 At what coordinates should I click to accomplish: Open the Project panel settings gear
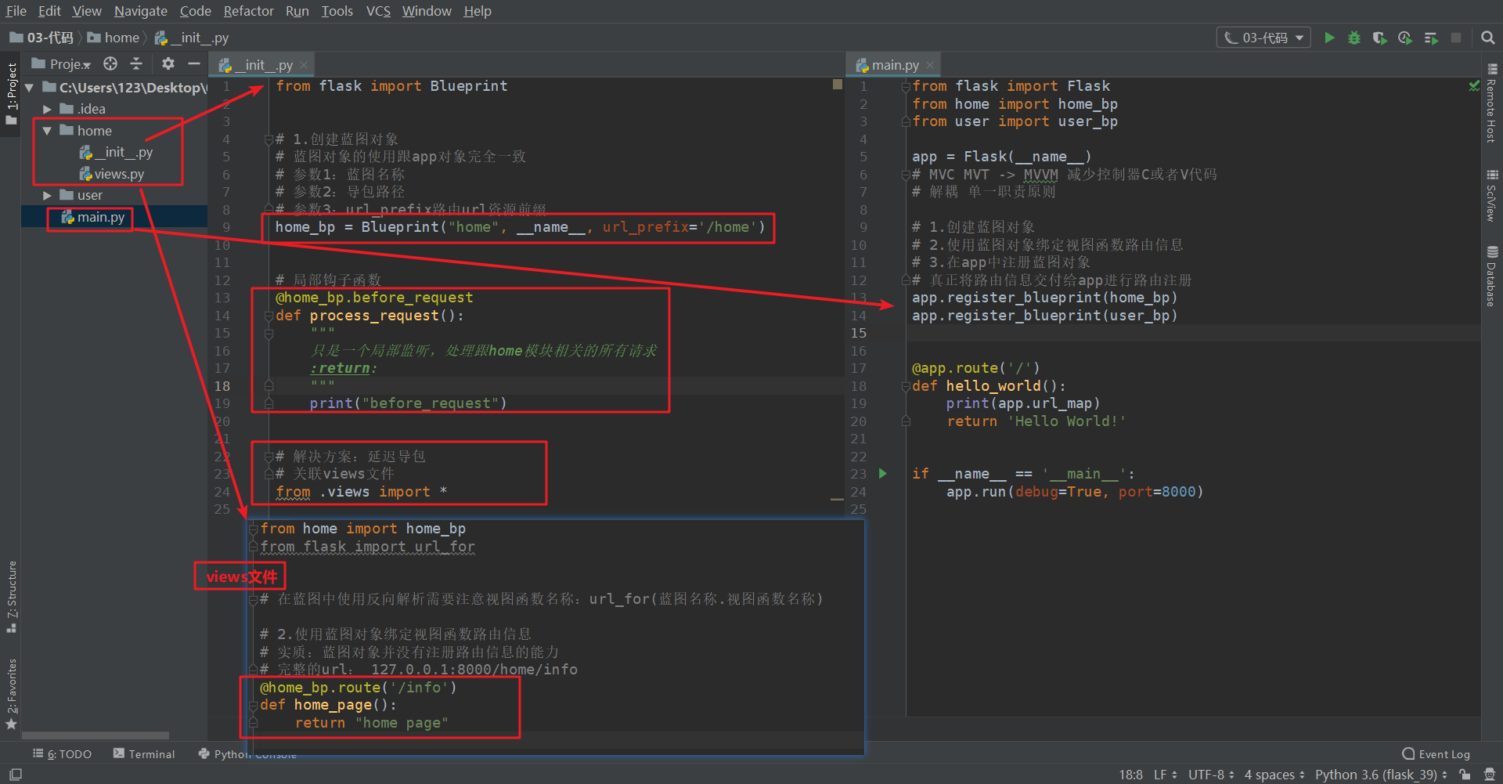point(168,63)
